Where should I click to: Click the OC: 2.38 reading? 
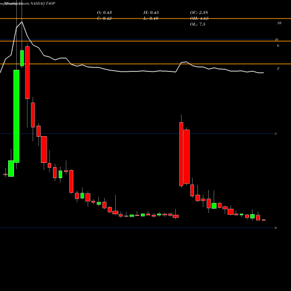[199, 13]
